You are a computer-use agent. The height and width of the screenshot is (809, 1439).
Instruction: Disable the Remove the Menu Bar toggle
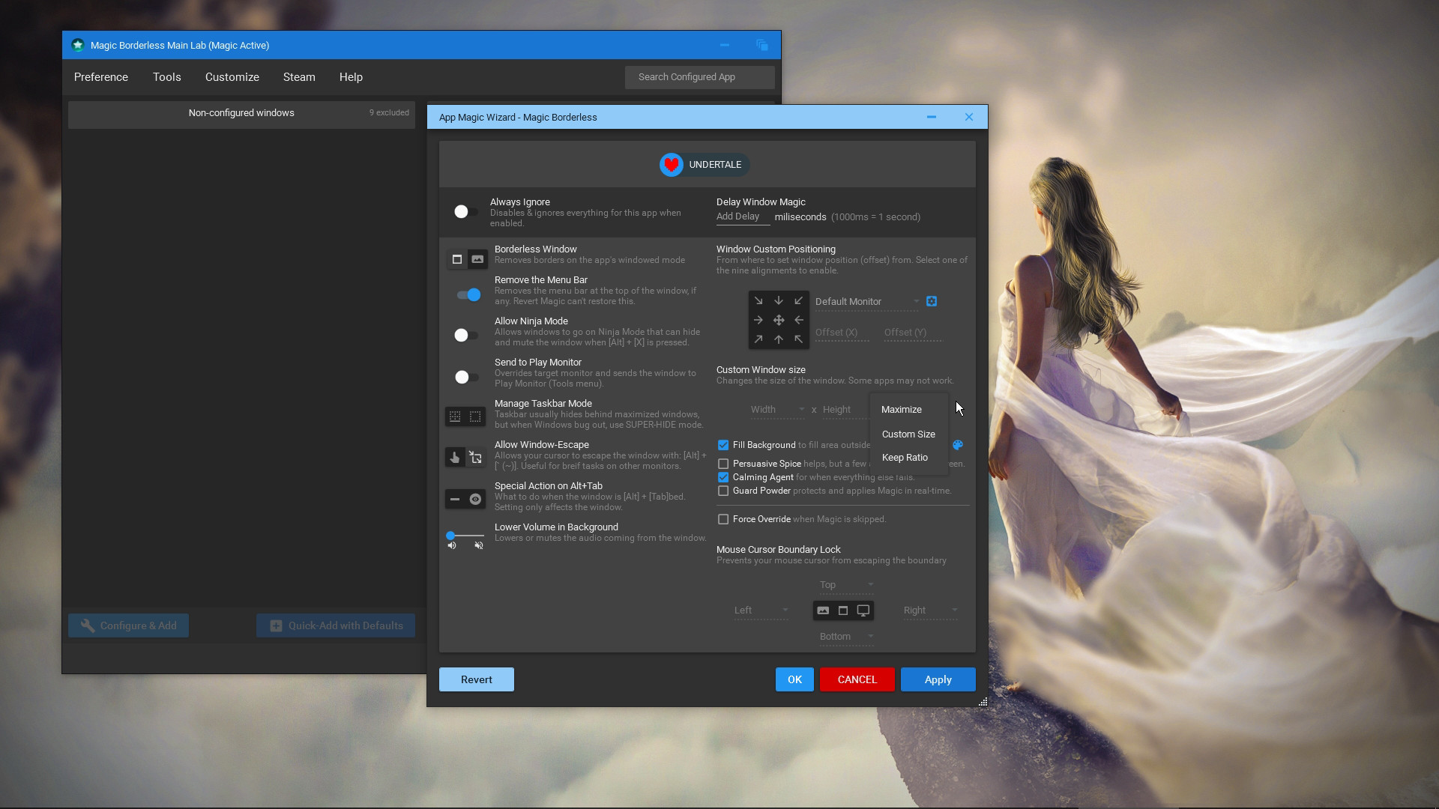click(x=466, y=294)
